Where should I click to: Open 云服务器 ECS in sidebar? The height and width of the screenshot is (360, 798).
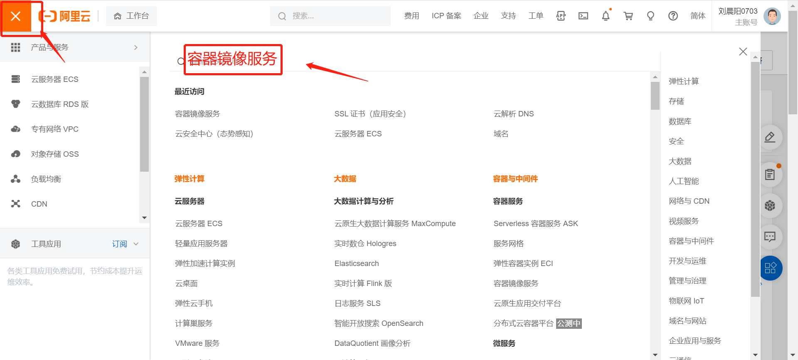[54, 79]
